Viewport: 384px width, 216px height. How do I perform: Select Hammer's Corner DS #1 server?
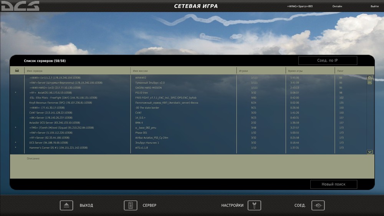[188, 148]
